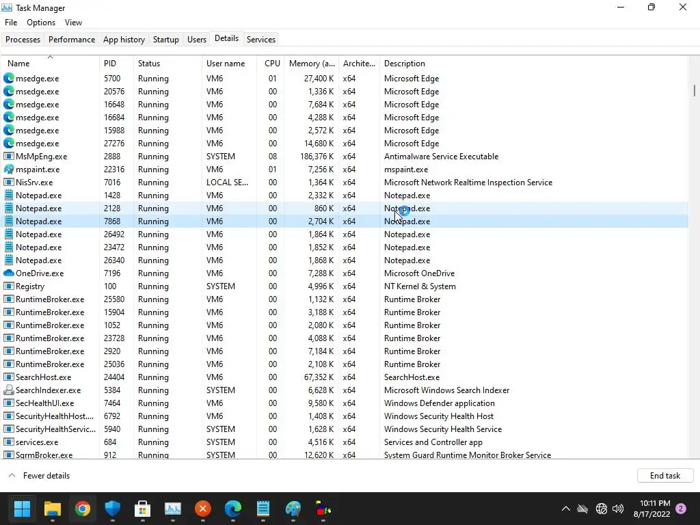Click the orange X app on taskbar

pos(202,509)
